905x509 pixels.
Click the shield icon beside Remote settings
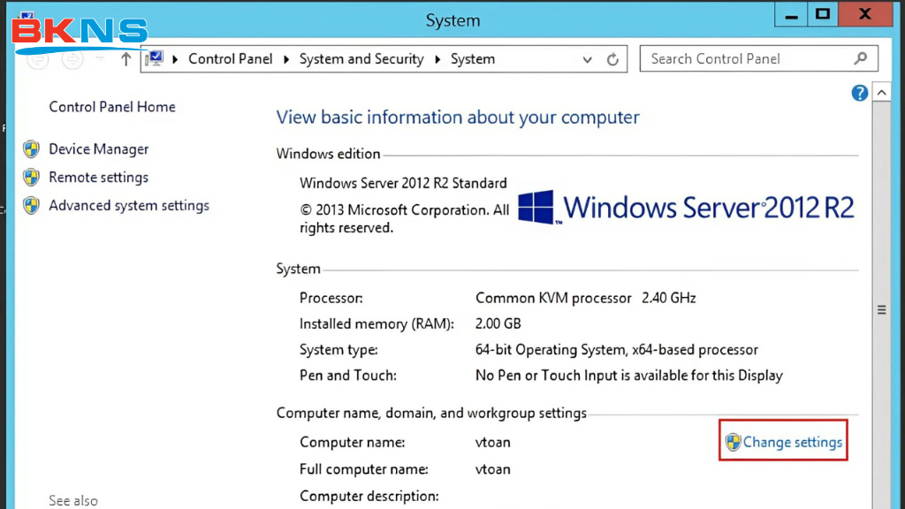[x=32, y=178]
